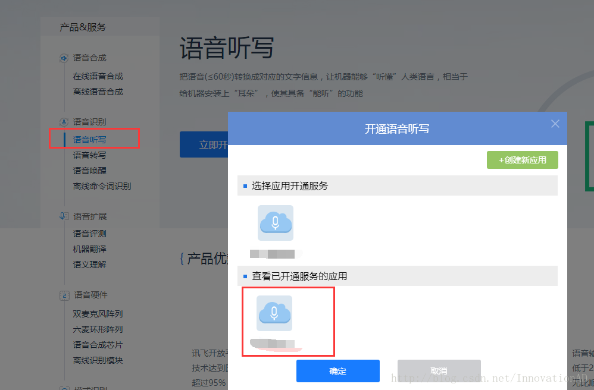Close the 开通语音听写 dialog

click(x=555, y=124)
